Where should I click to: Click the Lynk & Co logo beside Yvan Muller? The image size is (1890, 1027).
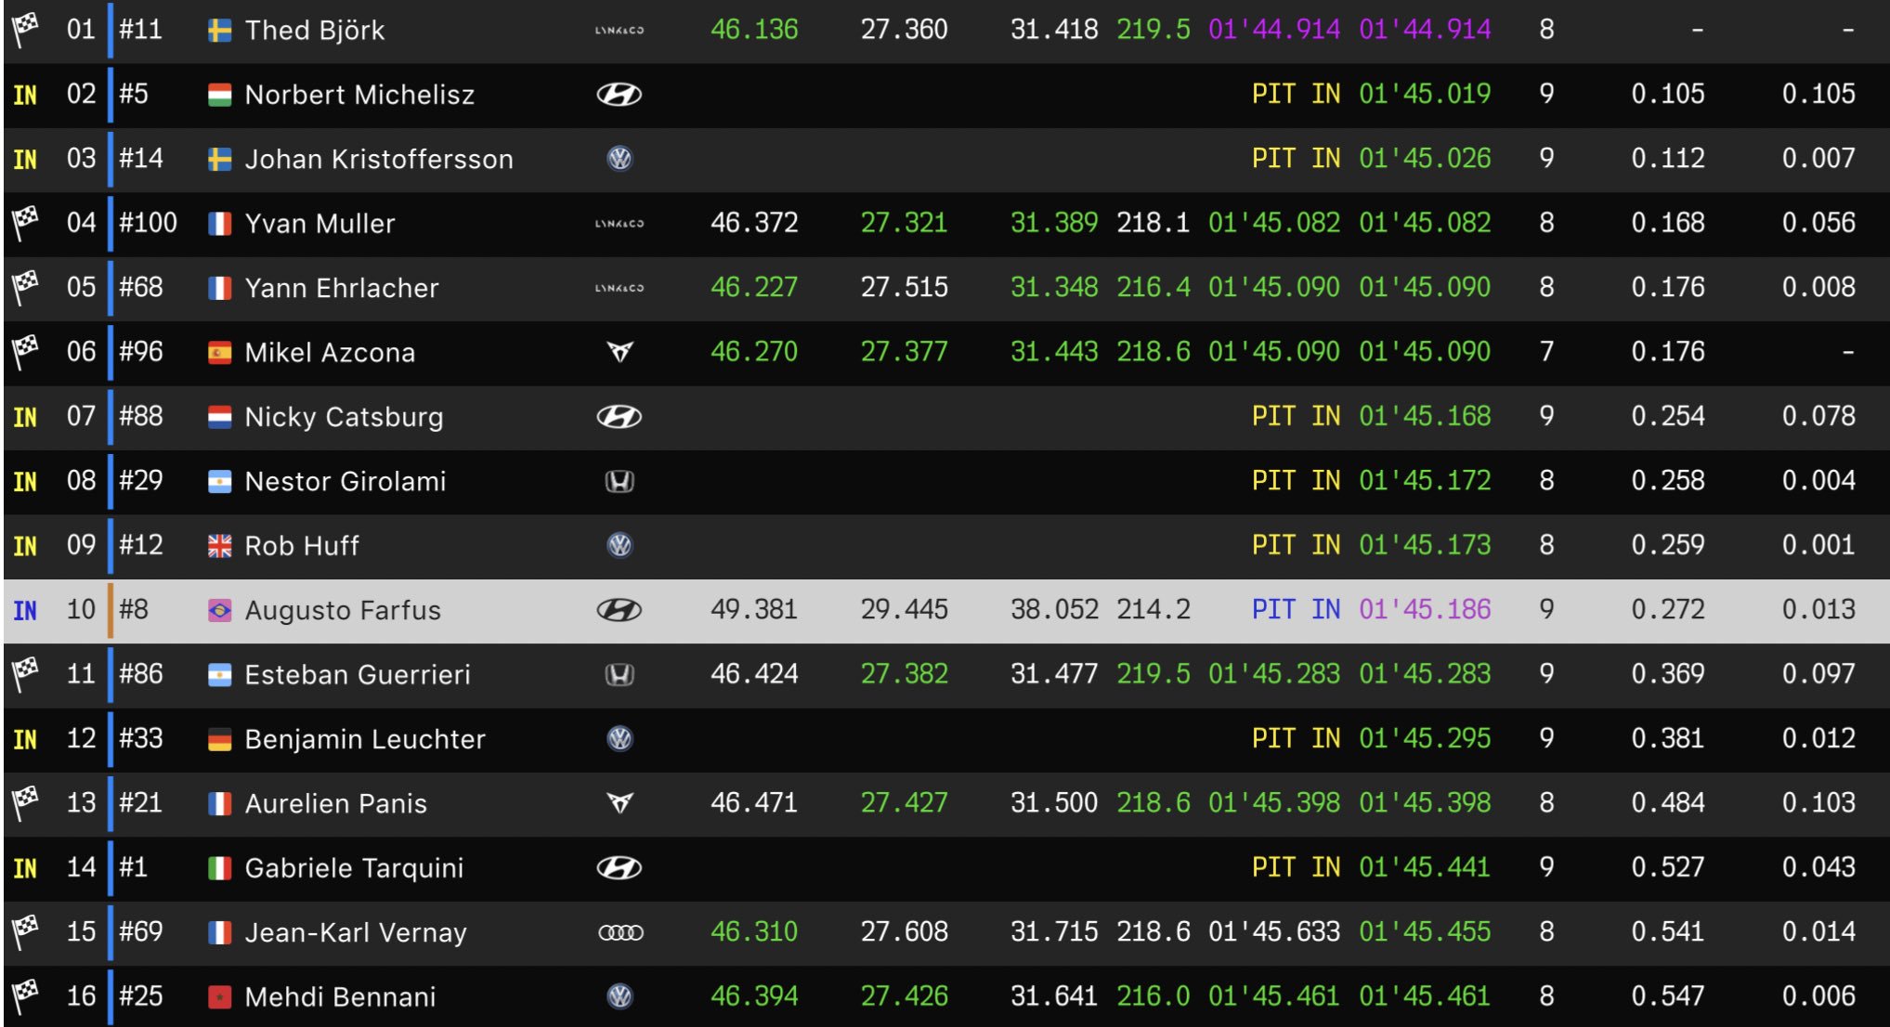619,224
